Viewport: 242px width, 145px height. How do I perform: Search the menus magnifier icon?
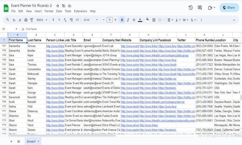pos(7,20)
